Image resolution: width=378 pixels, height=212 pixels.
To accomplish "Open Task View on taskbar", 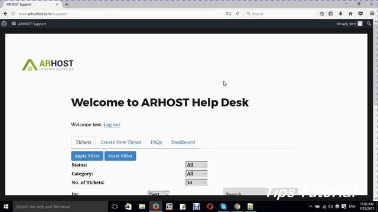I will tap(115, 207).
